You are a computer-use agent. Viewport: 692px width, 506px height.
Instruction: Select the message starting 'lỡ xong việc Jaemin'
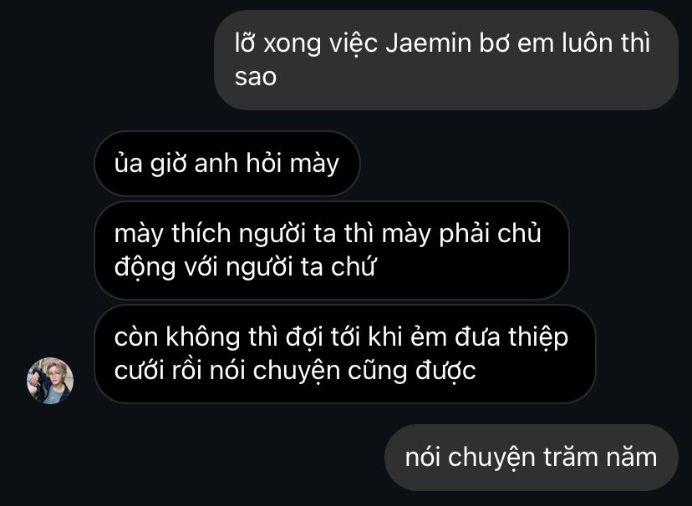(446, 60)
